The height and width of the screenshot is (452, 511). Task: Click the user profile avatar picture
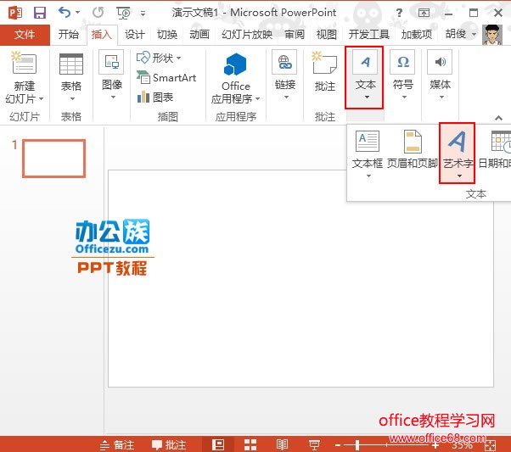[x=492, y=34]
